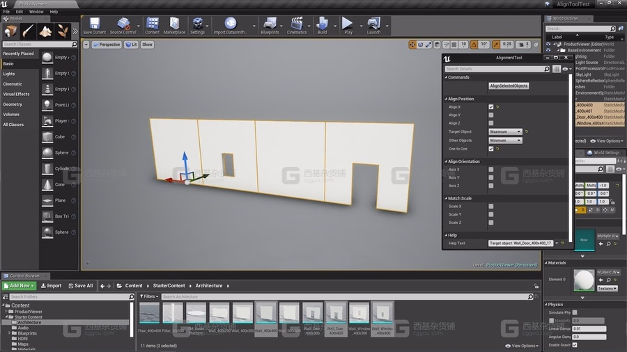Open the Marketplace icon

(174, 26)
